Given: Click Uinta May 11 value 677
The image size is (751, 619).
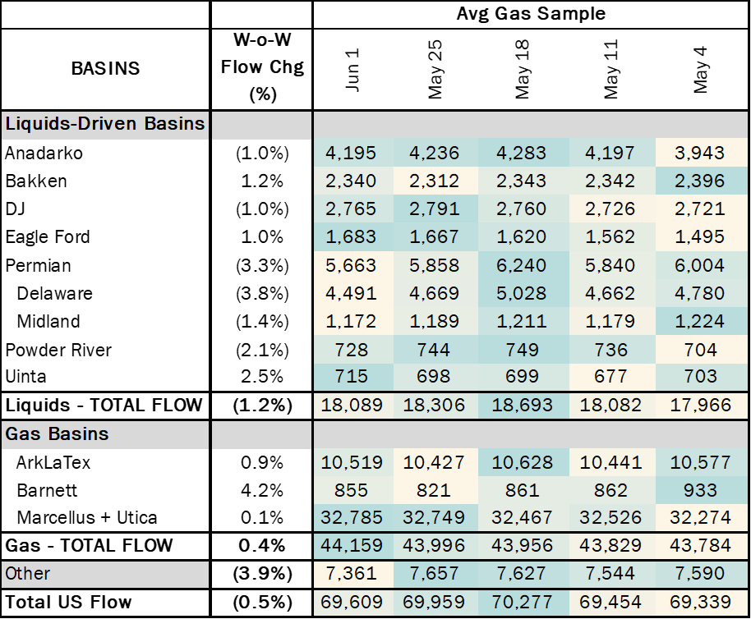Looking at the screenshot, I should pyautogui.click(x=610, y=377).
